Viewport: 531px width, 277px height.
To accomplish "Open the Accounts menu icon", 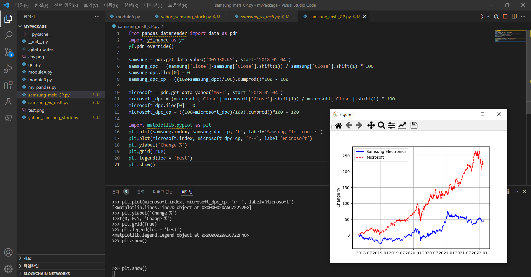I will click(8, 252).
